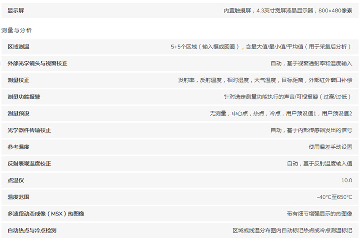Select the 光学器件传输校正 label

[29, 130]
